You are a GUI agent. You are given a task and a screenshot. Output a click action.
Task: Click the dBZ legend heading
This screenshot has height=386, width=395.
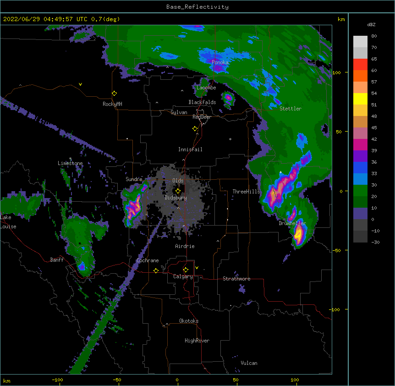(x=371, y=24)
